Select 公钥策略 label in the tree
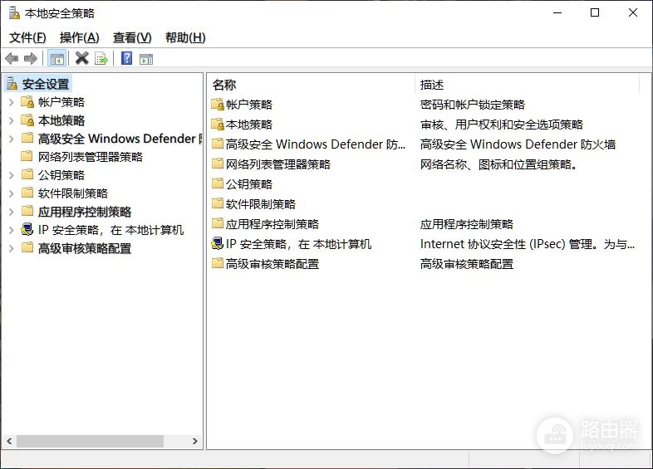The height and width of the screenshot is (469, 653). click(61, 175)
